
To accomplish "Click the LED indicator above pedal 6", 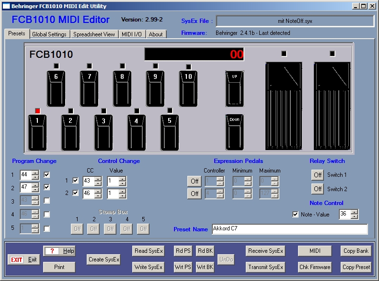I will click(x=57, y=66).
